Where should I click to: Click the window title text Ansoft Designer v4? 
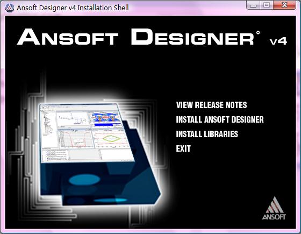click(x=73, y=8)
